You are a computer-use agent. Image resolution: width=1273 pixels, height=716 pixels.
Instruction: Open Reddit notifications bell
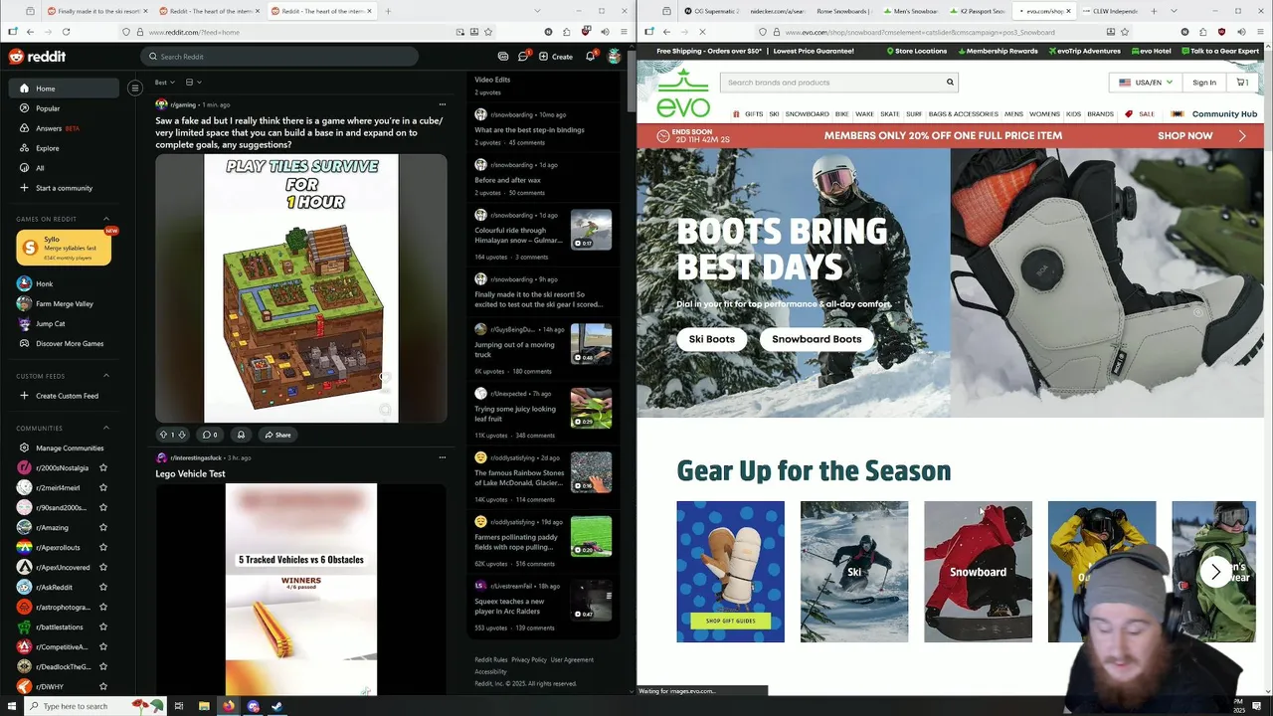[590, 57]
